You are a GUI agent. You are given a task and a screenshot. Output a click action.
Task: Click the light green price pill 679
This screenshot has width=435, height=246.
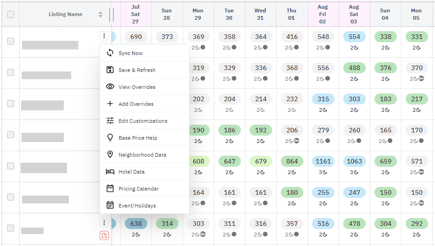tap(261, 161)
